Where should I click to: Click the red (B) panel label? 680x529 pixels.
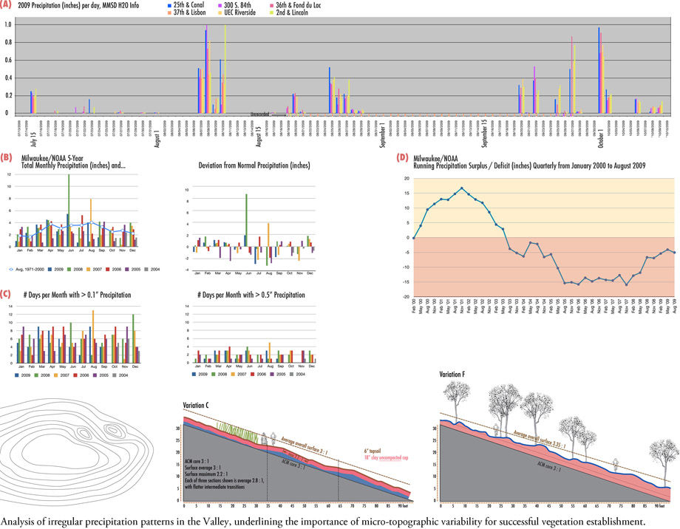pyautogui.click(x=7, y=157)
